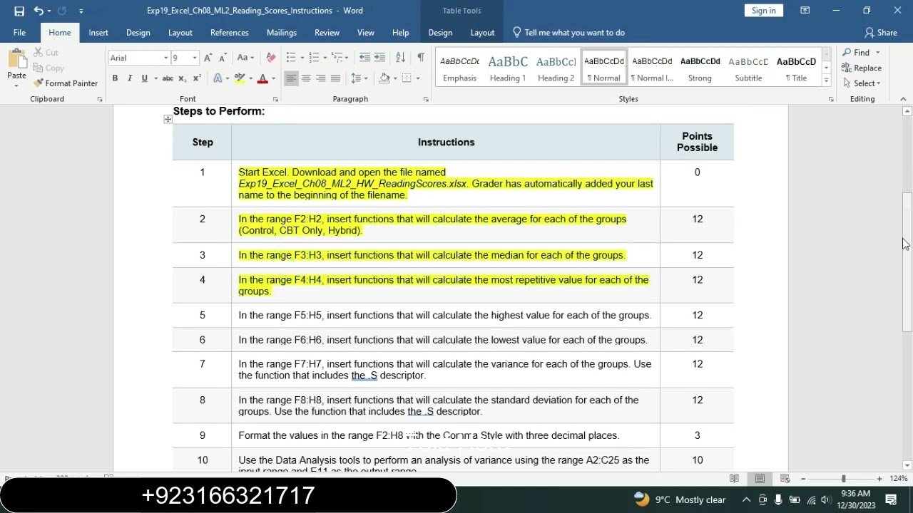Toggle Print Layout view button
This screenshot has width=913, height=513.
[x=760, y=479]
